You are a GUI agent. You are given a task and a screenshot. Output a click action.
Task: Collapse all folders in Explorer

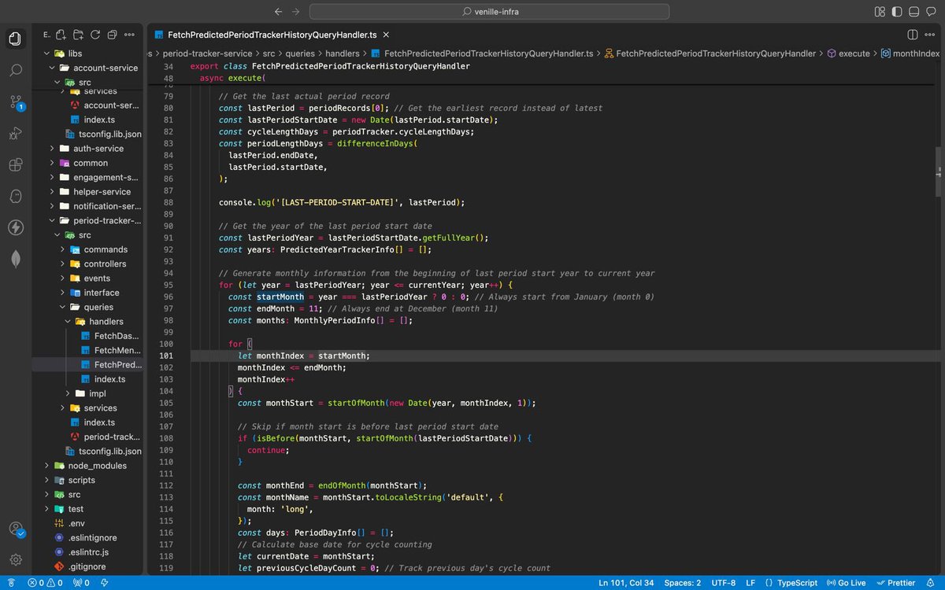pyautogui.click(x=112, y=35)
